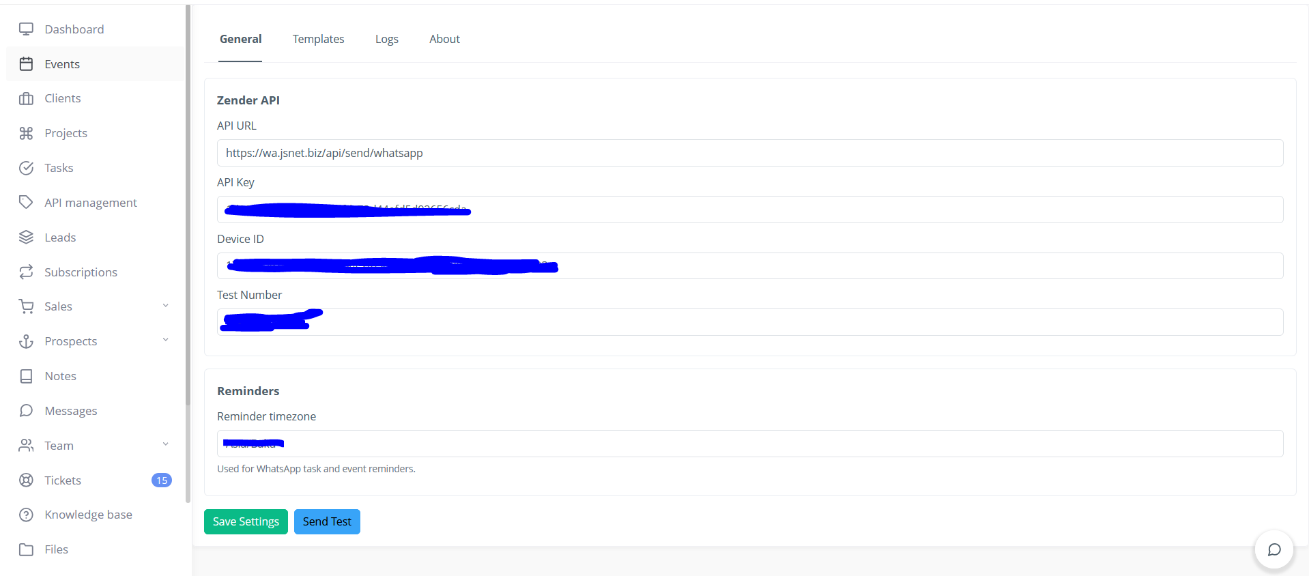
Task: Click the Knowledge base help icon
Action: [26, 515]
